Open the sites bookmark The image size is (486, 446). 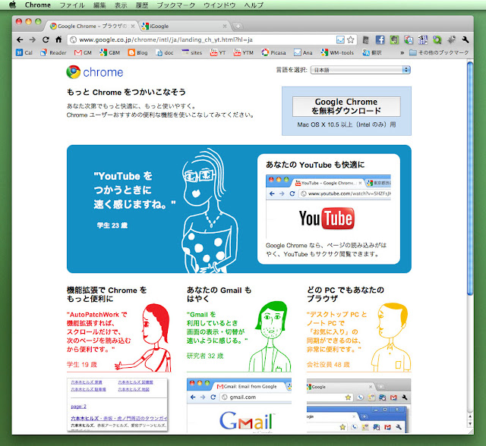point(192,52)
